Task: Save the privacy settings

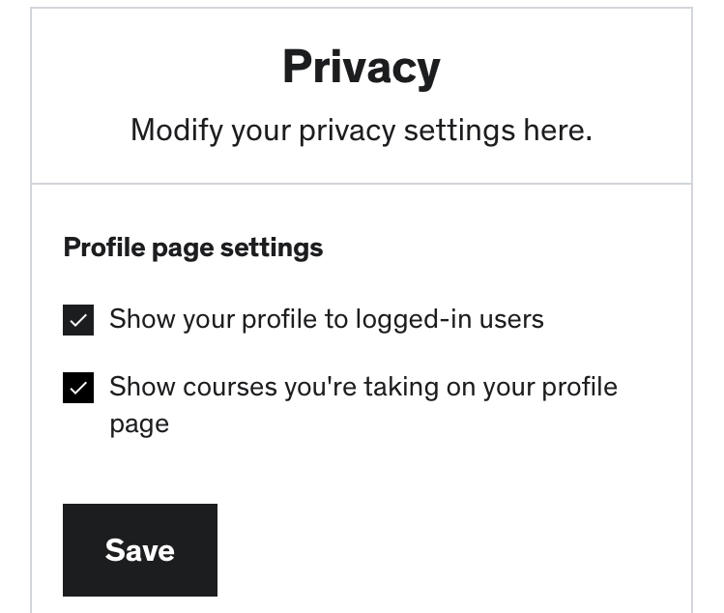Action: coord(140,549)
